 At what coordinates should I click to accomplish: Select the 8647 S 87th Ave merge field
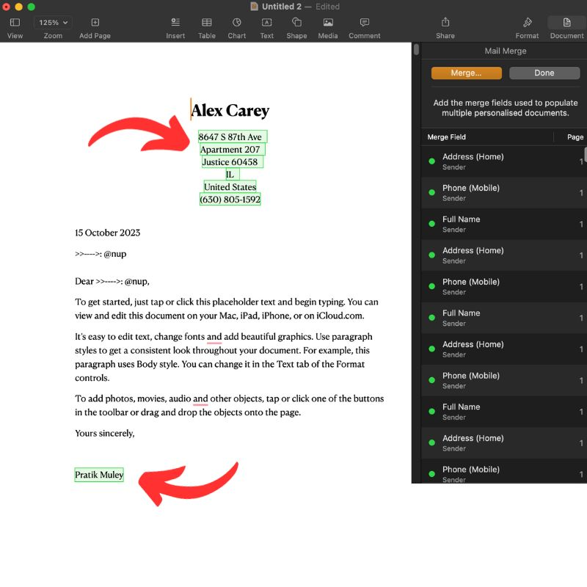(x=233, y=136)
